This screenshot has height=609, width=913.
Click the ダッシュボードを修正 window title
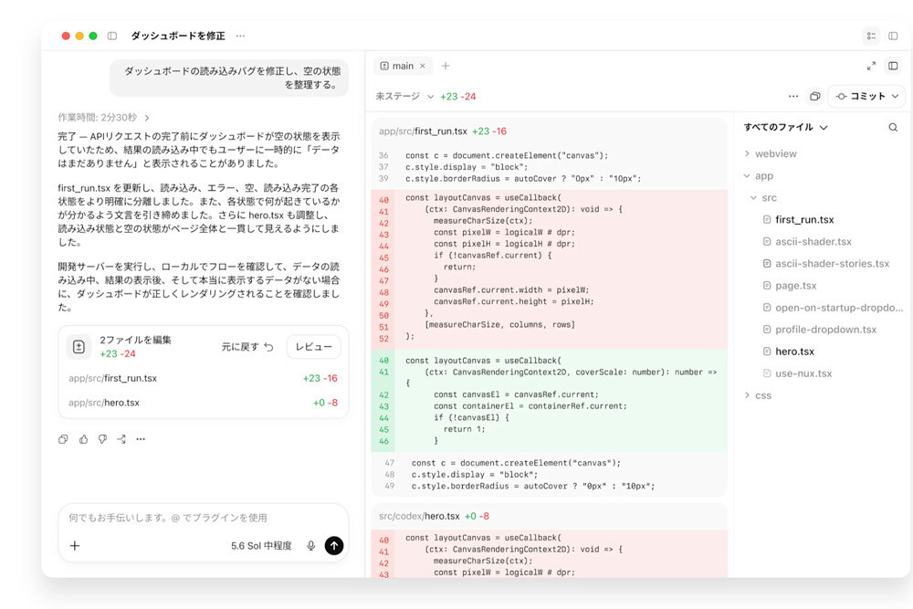[x=178, y=37]
